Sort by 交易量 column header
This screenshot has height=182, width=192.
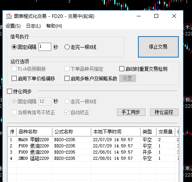point(166,132)
